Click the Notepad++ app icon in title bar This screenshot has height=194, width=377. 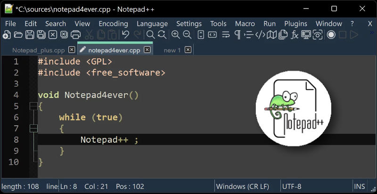(x=8, y=9)
